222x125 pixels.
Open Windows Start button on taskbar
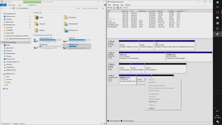click(217, 2)
